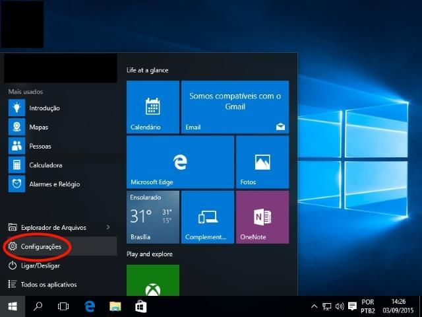Screen dimensions: 422x317
Task: Click the Mais usados heading
Action: (26, 92)
